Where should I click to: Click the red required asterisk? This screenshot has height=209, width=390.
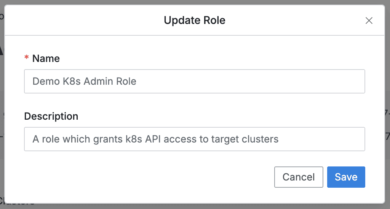pyautogui.click(x=27, y=59)
